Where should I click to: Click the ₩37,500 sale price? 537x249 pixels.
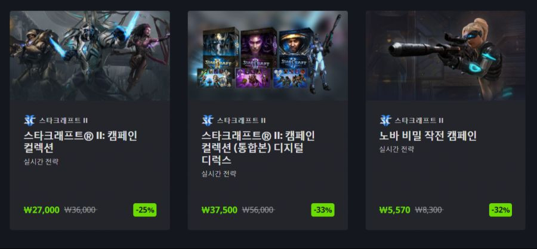219,210
